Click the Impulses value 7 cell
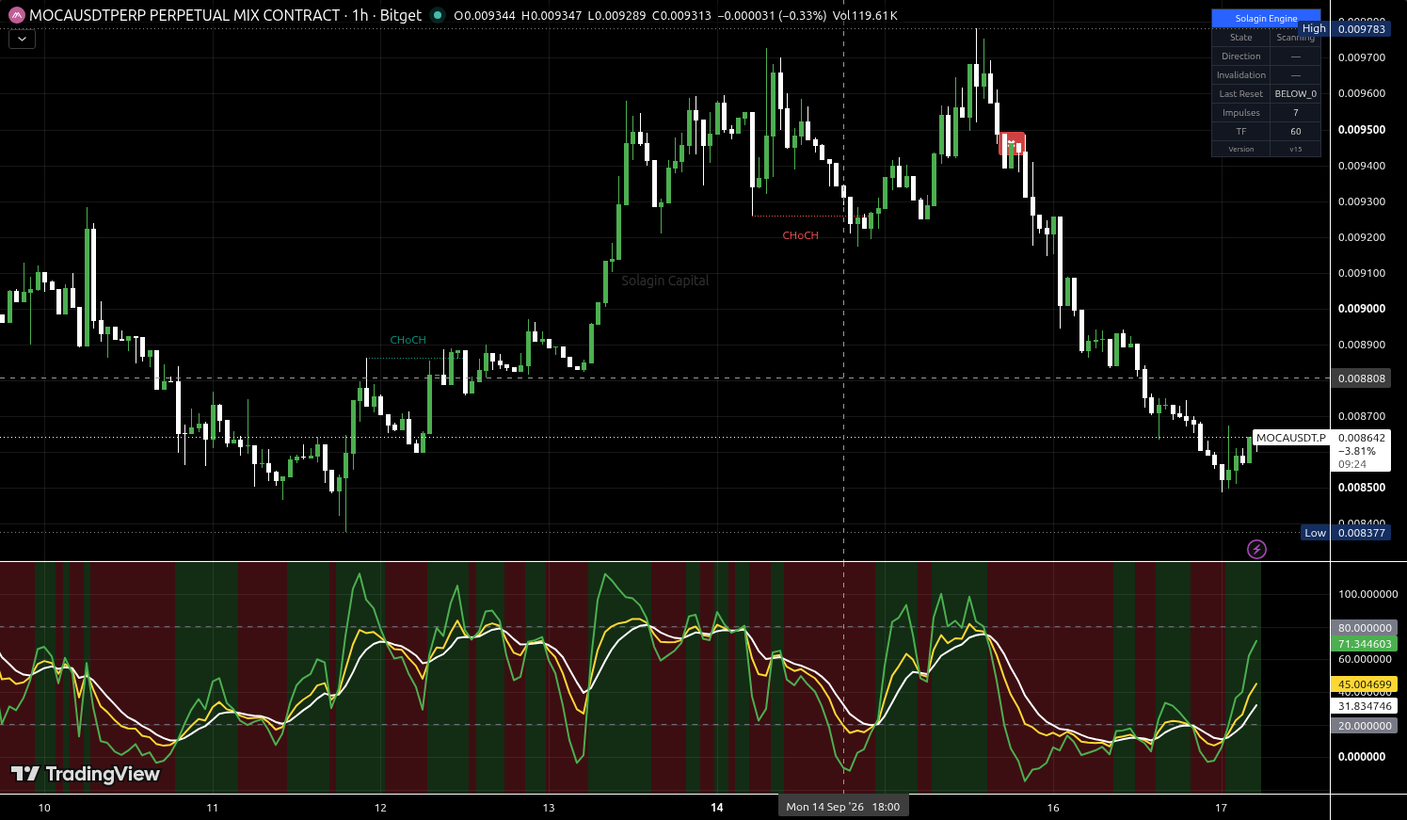The image size is (1407, 820). click(1295, 113)
